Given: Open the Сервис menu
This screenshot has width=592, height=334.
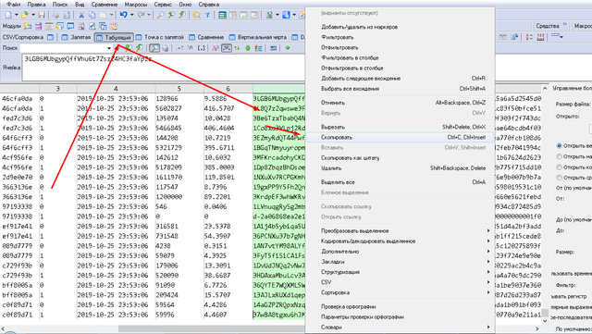Looking at the screenshot, I should coord(163,5).
